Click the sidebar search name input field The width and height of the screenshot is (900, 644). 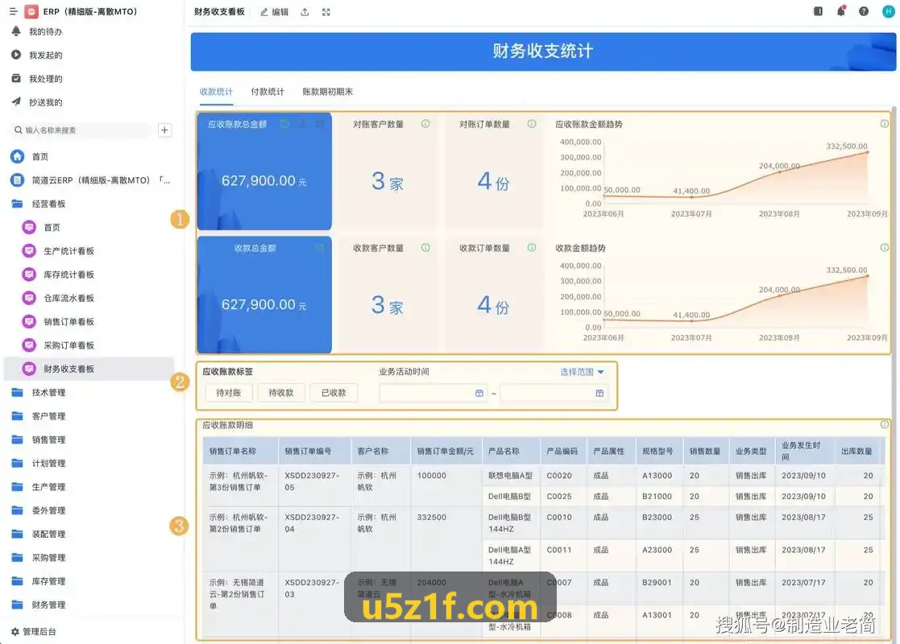81,130
